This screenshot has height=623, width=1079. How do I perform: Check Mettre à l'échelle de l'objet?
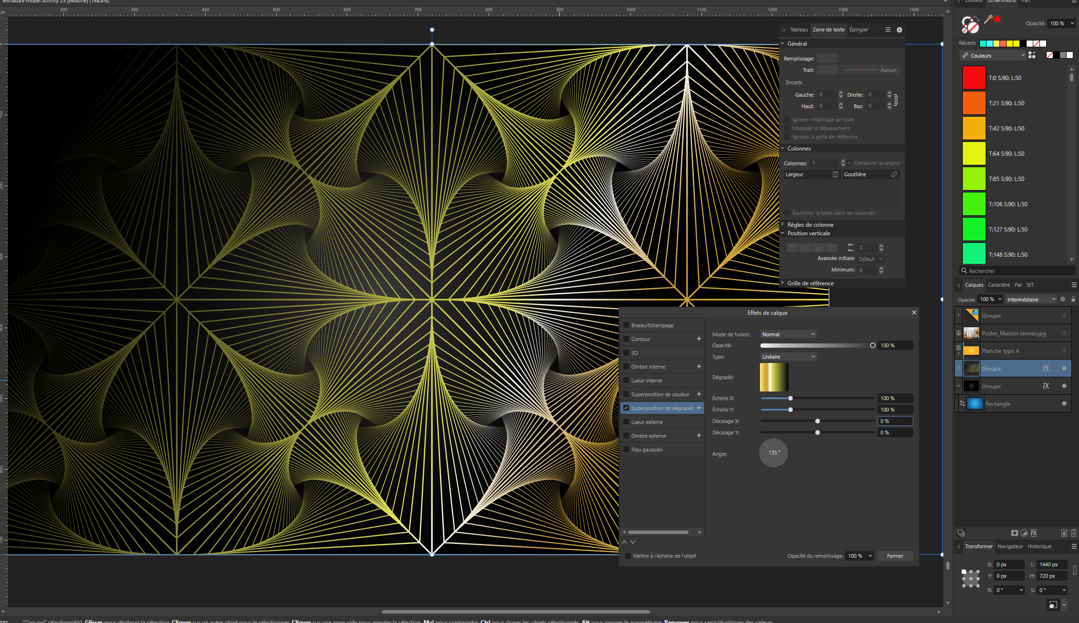pyautogui.click(x=628, y=556)
